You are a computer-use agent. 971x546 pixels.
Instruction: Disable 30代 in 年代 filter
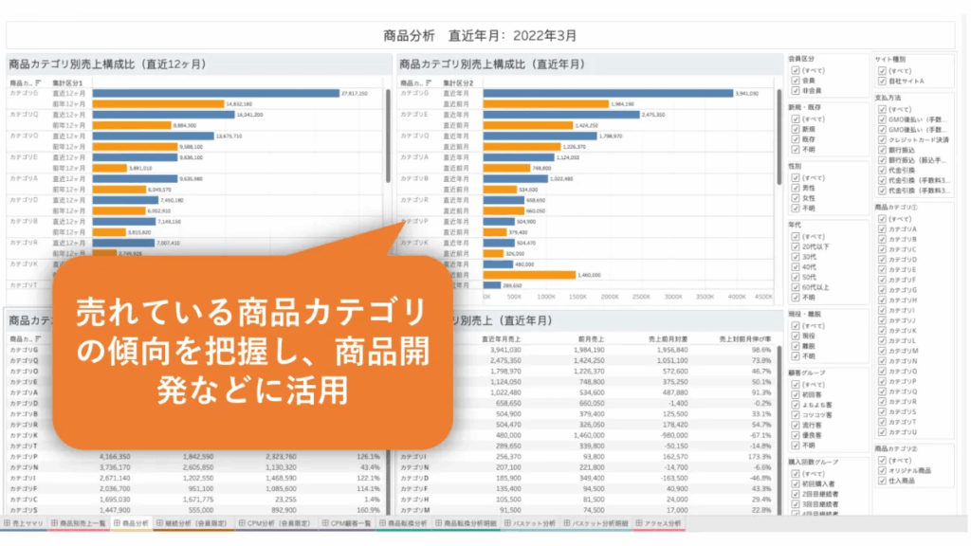[x=795, y=258]
